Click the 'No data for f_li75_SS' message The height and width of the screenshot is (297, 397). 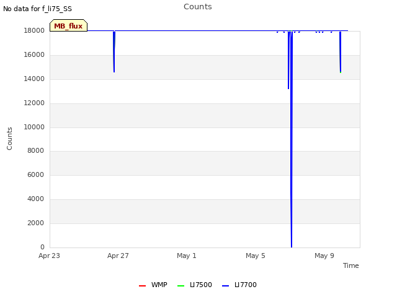[x=37, y=9]
